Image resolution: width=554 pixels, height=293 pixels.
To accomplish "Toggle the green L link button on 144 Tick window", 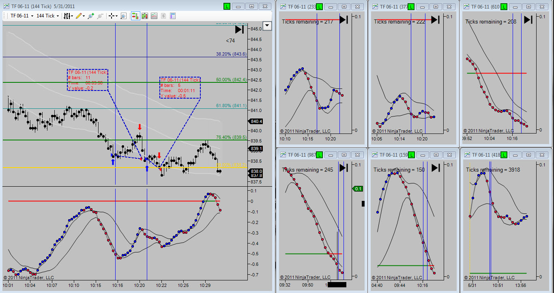I will [x=226, y=6].
